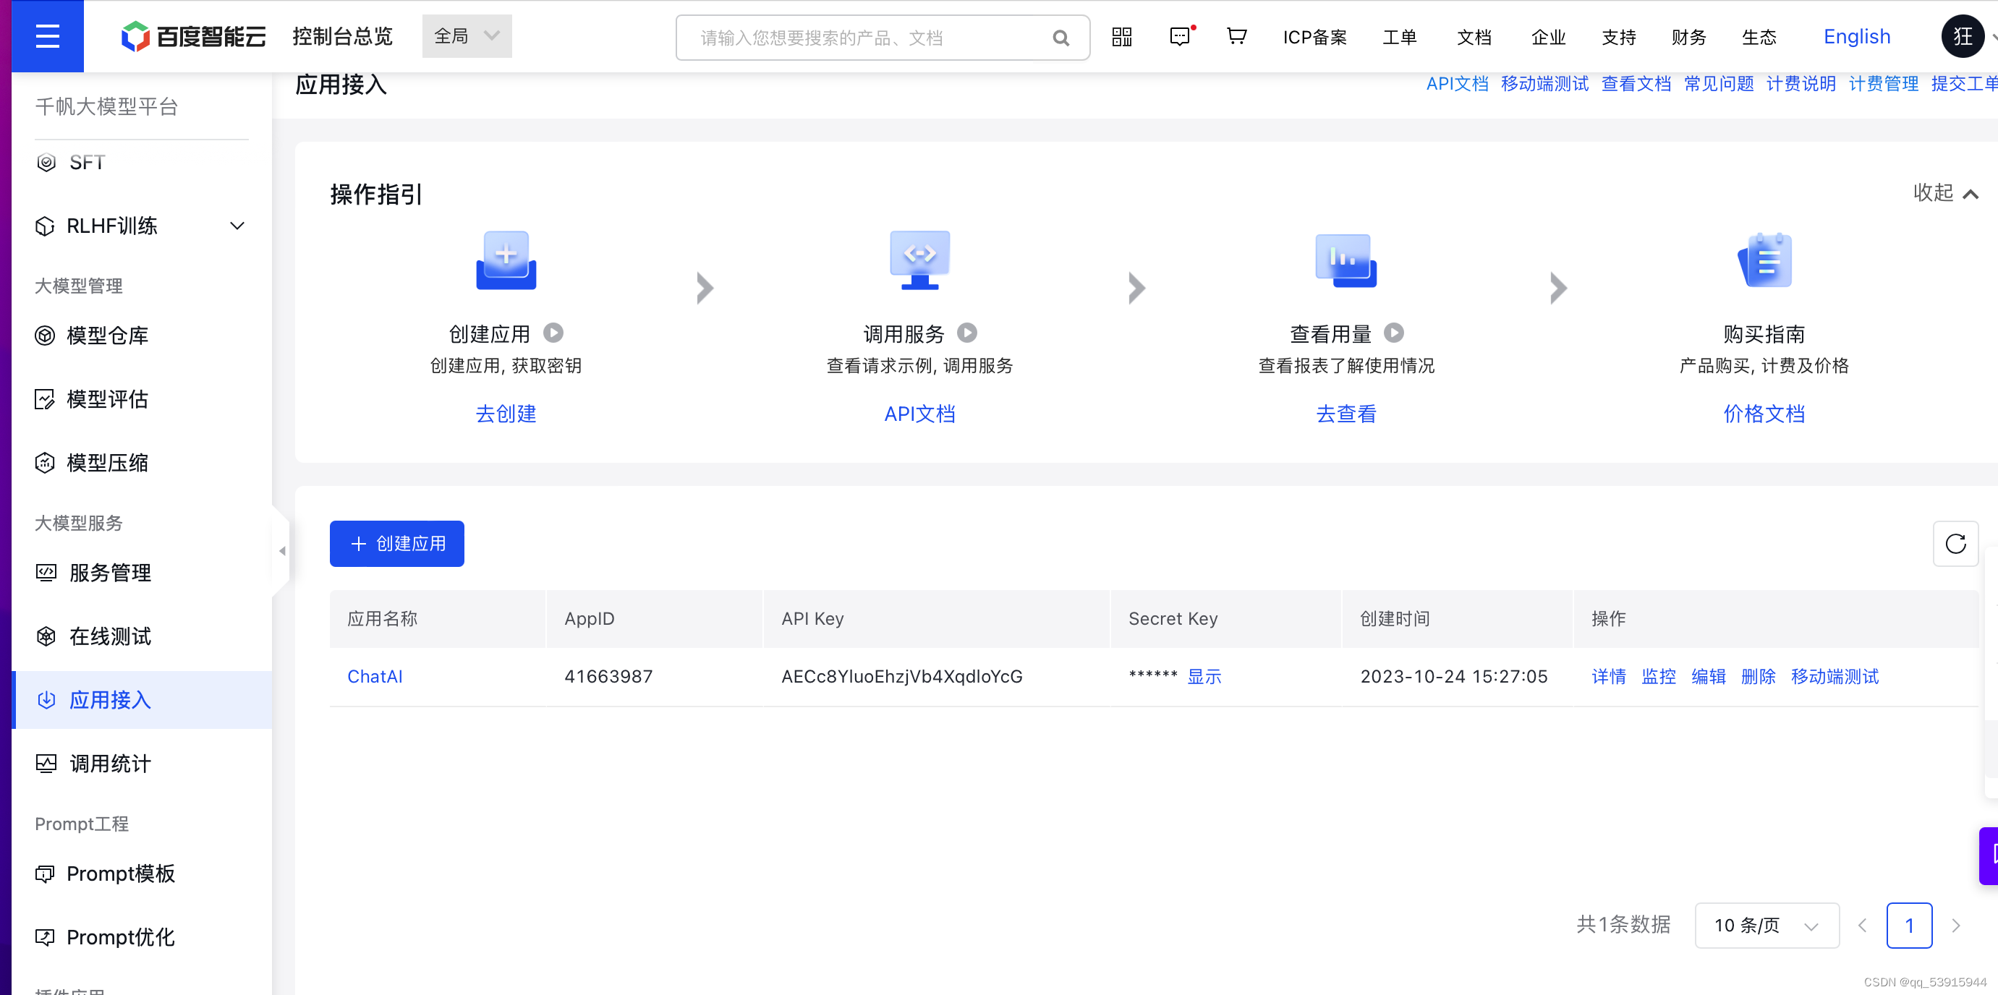This screenshot has width=1998, height=995.
Task: Play the 查看用量 tutorial video icon
Action: click(1394, 333)
